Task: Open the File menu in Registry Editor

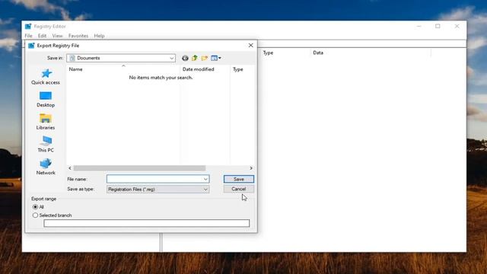Action: pos(29,36)
